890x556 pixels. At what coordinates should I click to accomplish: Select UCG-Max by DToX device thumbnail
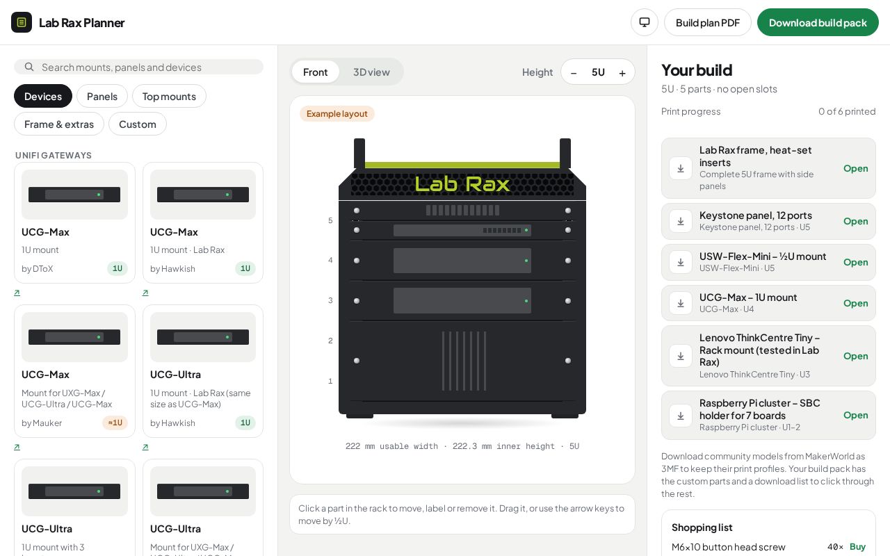pos(74,195)
